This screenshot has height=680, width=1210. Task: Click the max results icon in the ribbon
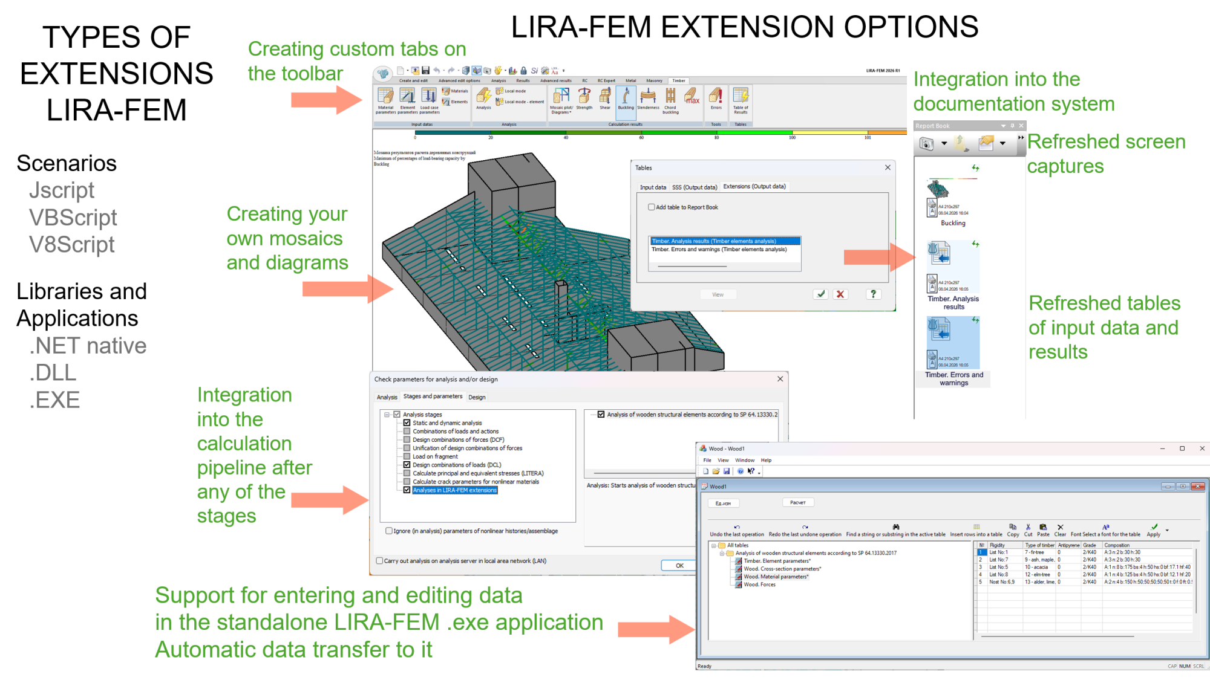coord(692,96)
